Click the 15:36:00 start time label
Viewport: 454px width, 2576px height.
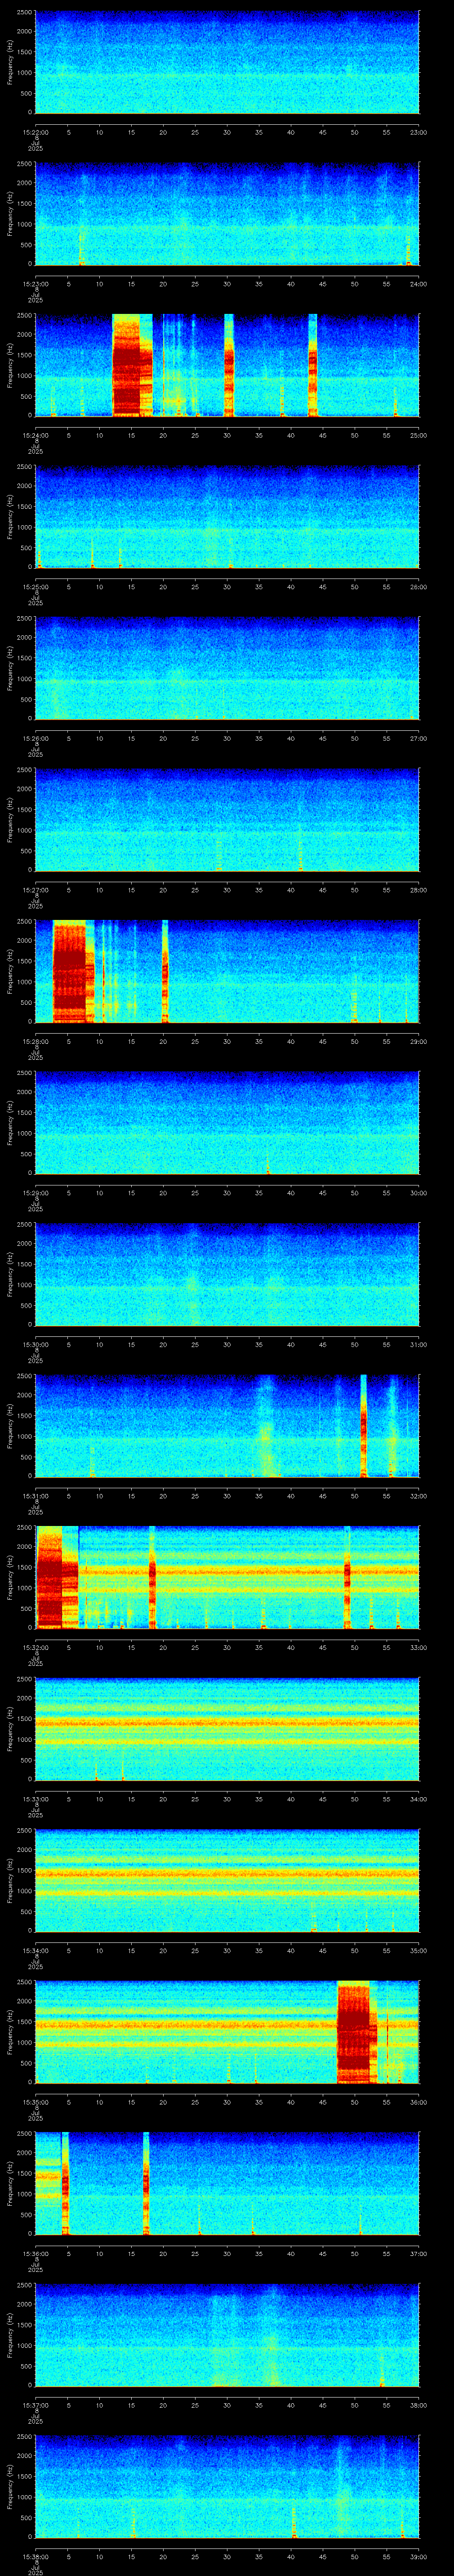click(x=35, y=2253)
